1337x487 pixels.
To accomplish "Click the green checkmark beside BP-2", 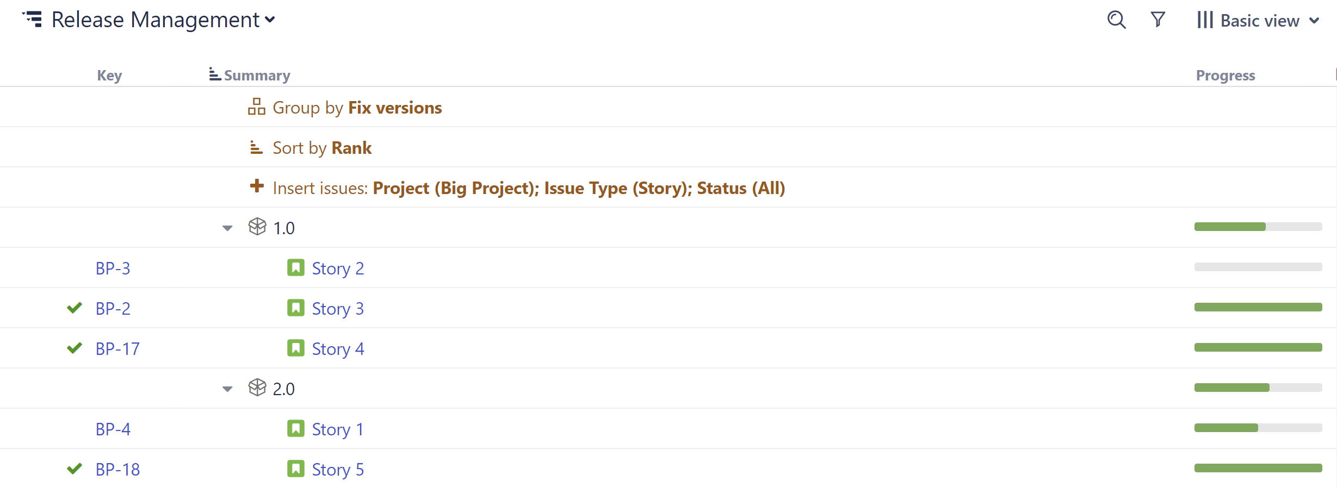I will tap(74, 308).
